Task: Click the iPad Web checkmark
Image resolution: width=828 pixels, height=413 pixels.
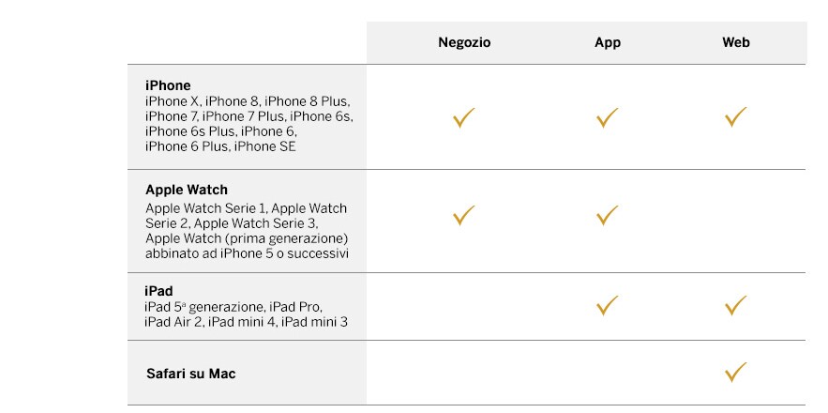Action: [x=735, y=305]
